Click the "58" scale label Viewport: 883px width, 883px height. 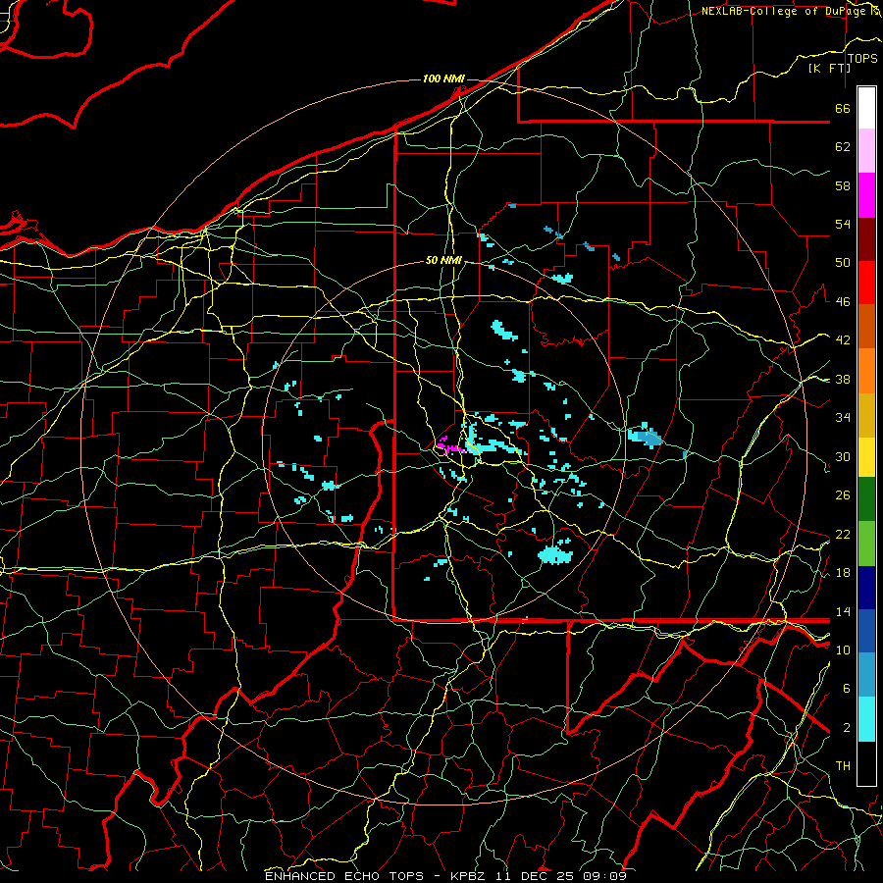[843, 185]
